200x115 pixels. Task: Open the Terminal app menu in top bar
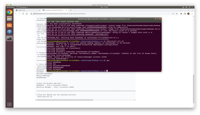click(22, 7)
